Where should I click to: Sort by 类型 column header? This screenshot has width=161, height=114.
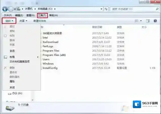(119, 27)
